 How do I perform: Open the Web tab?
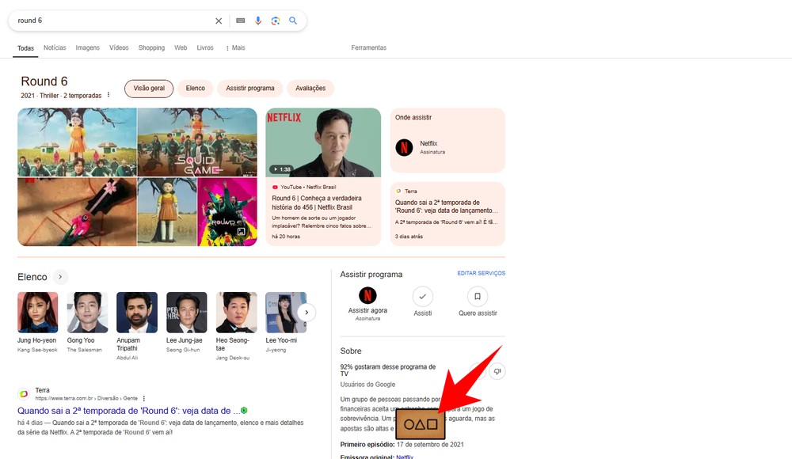click(181, 47)
